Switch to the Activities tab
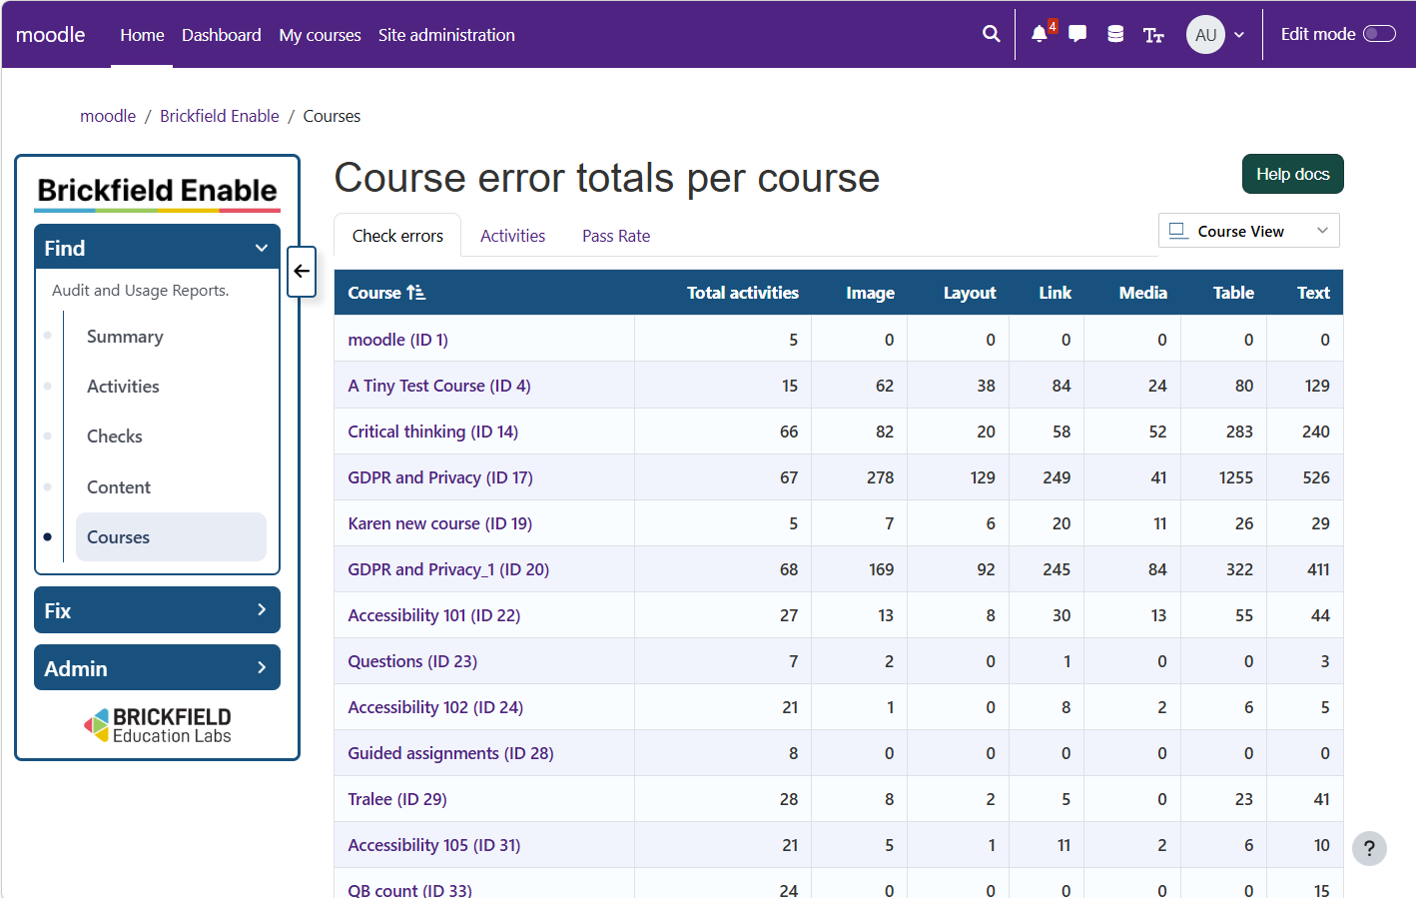Screen dimensions: 1416x898 pos(512,236)
